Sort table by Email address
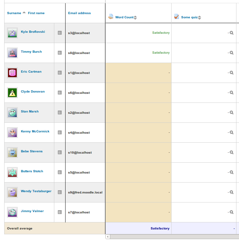This screenshot has height=242, width=239. (x=79, y=13)
